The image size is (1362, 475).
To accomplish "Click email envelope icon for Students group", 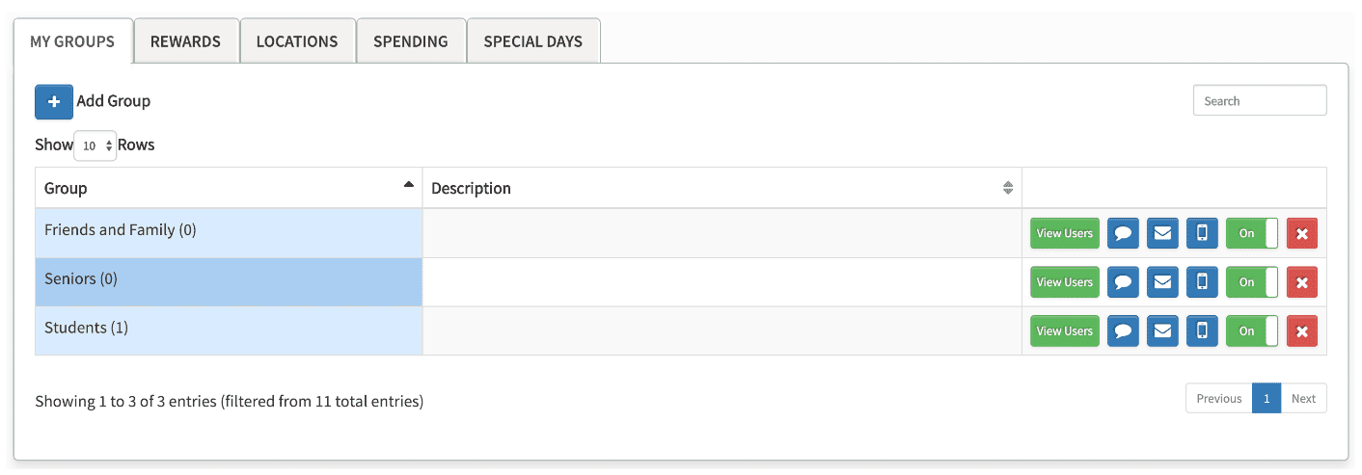I will [x=1162, y=330].
